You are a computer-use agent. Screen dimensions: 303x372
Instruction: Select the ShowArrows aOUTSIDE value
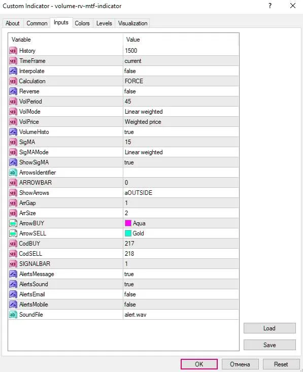coord(181,193)
